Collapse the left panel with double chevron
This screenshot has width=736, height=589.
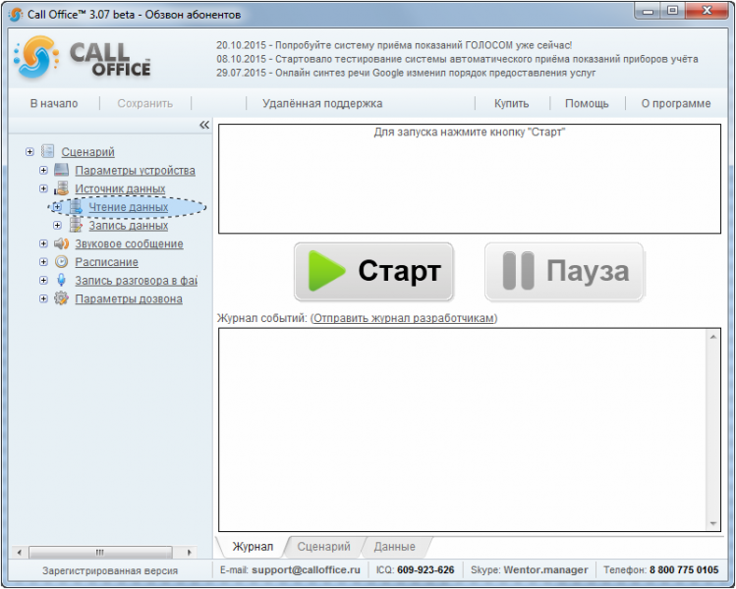pos(204,125)
